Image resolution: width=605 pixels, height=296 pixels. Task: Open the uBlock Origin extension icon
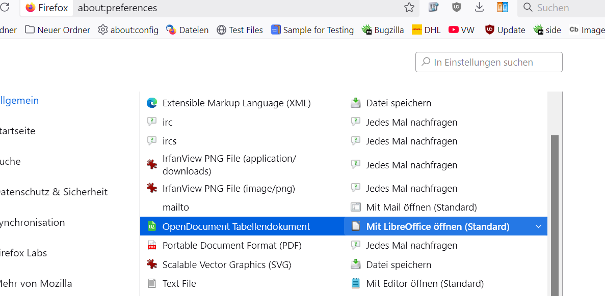[x=457, y=8]
